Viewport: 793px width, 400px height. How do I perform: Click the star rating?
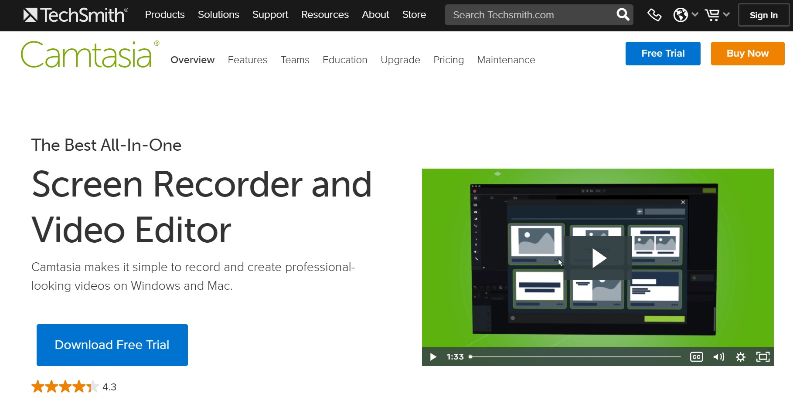tap(65, 387)
